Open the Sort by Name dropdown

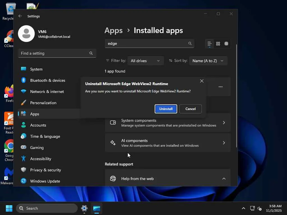coord(208,61)
